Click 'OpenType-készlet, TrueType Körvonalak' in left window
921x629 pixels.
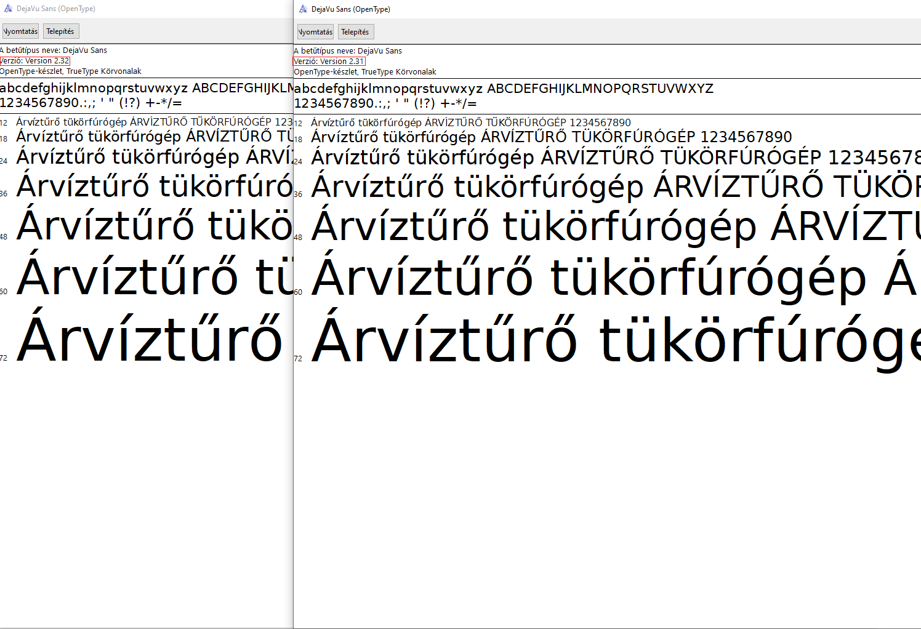tap(71, 71)
